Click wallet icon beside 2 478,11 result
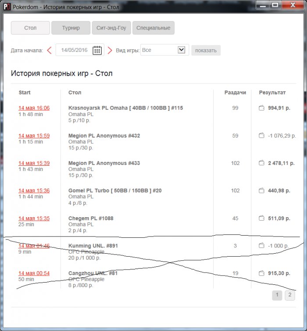Screen dimensions: 307x331 262,163
